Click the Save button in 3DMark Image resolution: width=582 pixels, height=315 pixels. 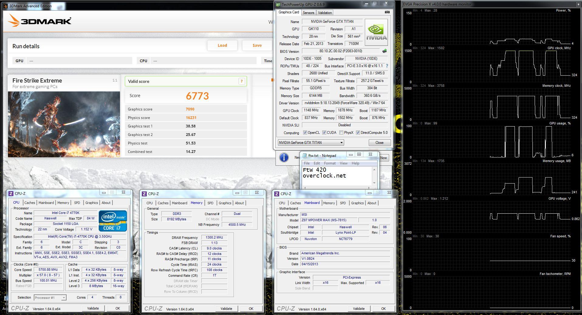[257, 45]
